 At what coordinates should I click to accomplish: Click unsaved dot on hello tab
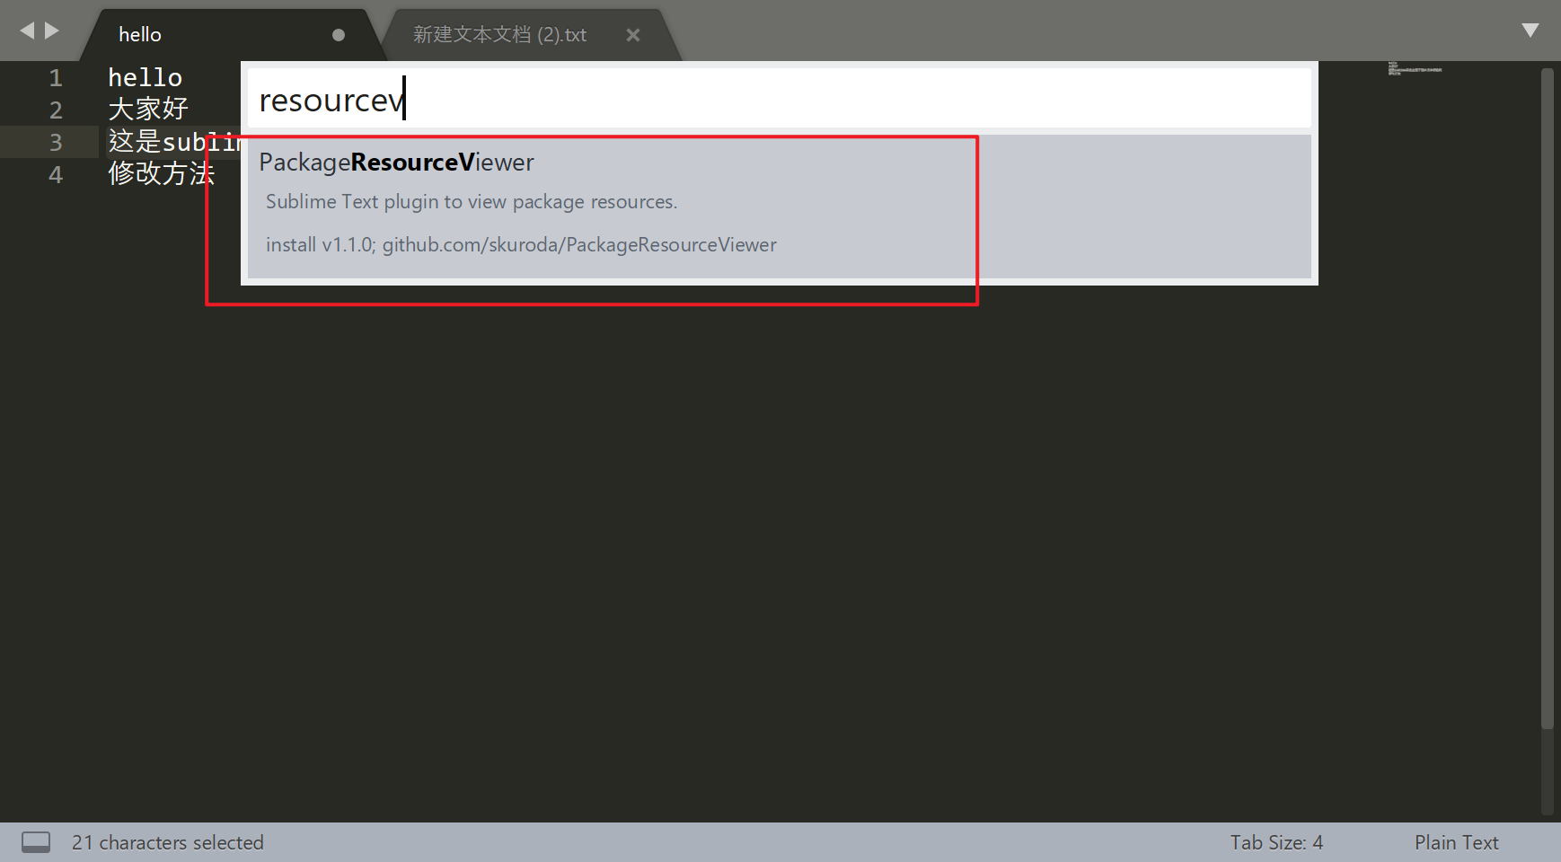click(339, 35)
